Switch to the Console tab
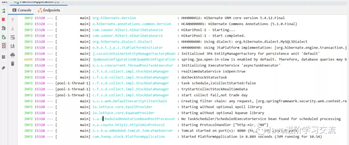The height and width of the screenshot is (145, 349). coord(22,10)
